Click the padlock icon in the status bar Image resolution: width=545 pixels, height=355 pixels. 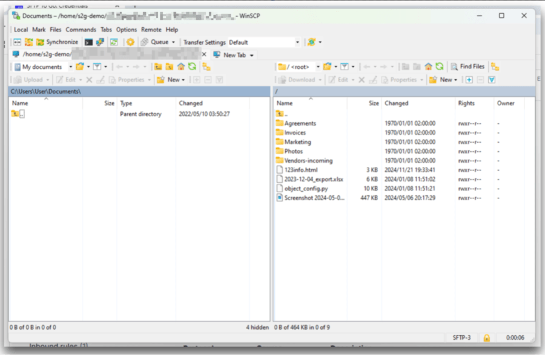[488, 337]
